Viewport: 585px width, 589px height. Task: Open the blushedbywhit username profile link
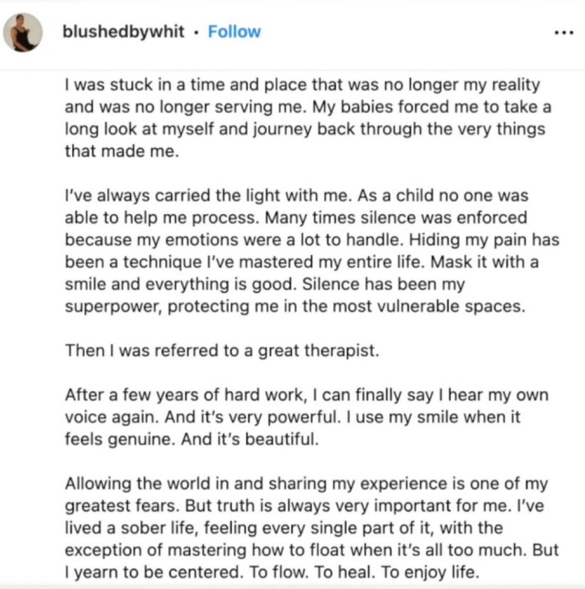coord(123,32)
